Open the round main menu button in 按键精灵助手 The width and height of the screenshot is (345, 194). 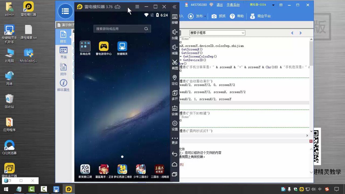point(65,11)
